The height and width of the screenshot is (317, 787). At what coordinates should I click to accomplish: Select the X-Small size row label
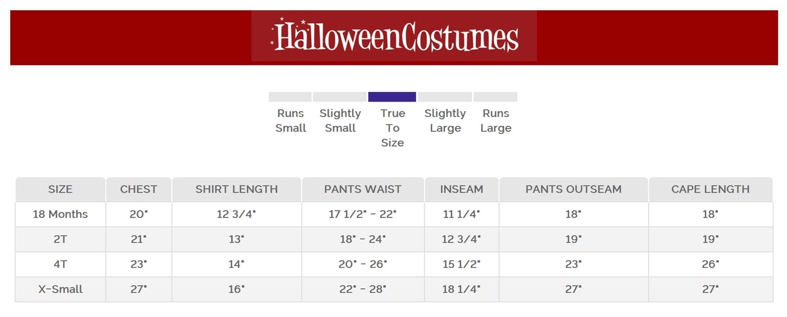click(60, 289)
